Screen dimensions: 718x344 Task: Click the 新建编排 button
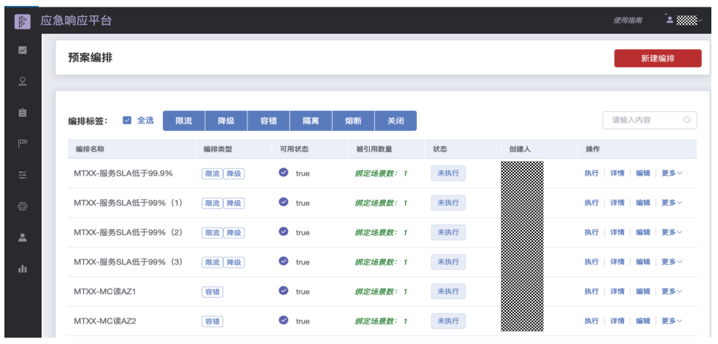click(658, 59)
